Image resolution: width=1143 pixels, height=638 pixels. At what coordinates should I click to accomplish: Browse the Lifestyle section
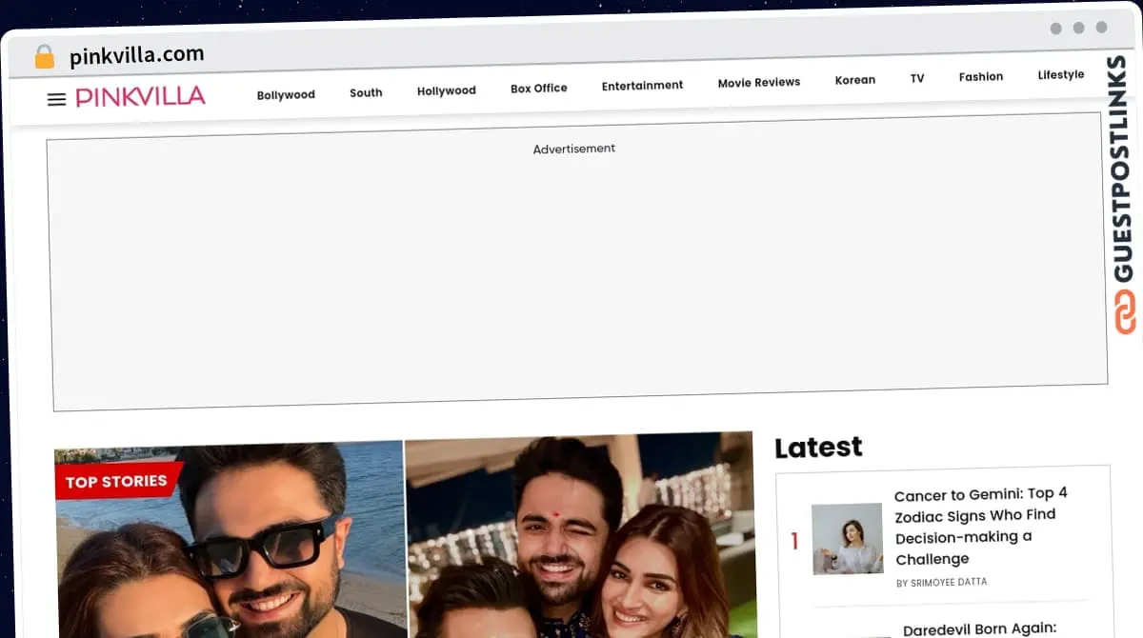(1060, 73)
